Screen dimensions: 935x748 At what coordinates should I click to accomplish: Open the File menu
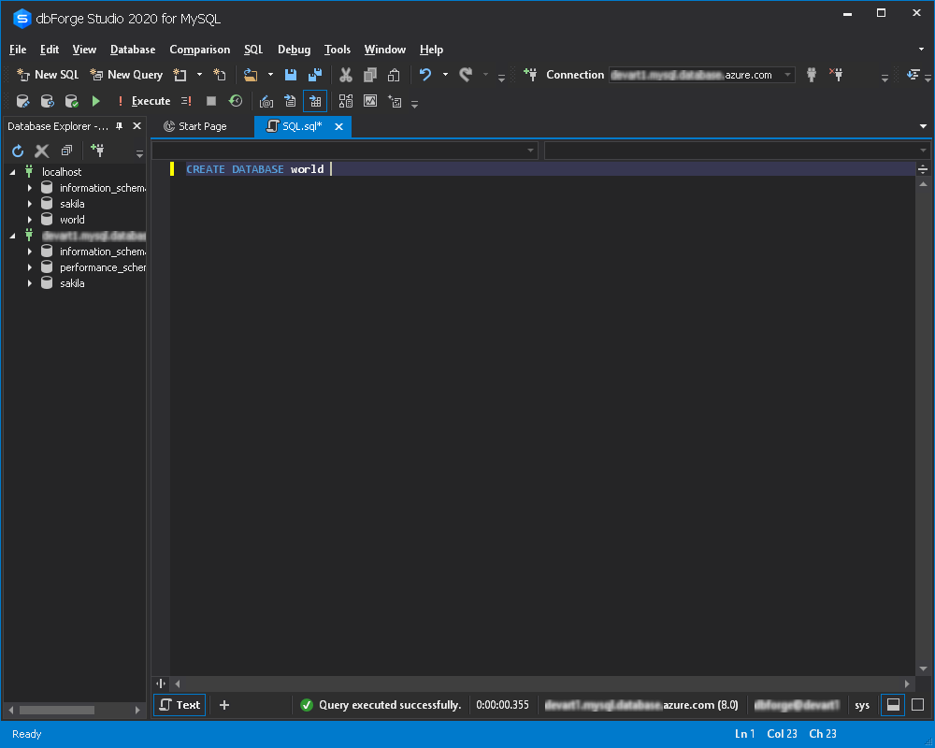pyautogui.click(x=18, y=50)
